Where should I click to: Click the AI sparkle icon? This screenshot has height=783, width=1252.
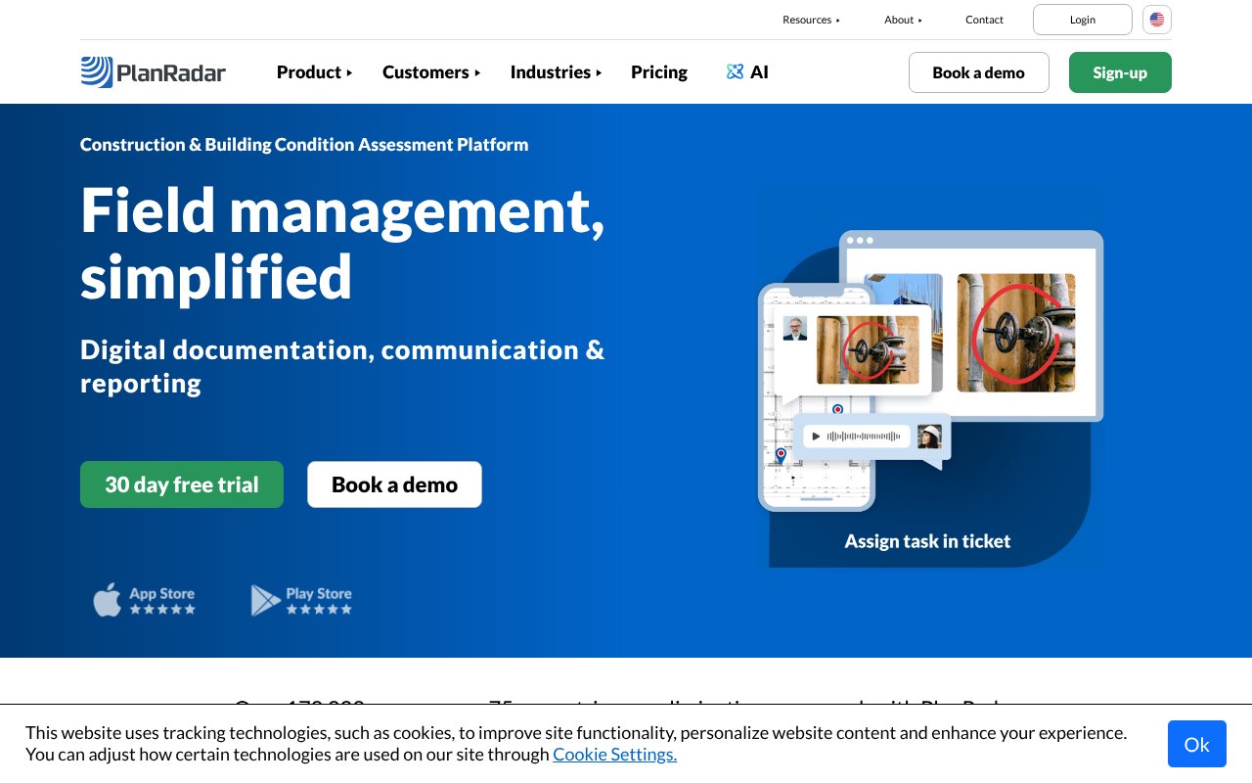click(735, 71)
